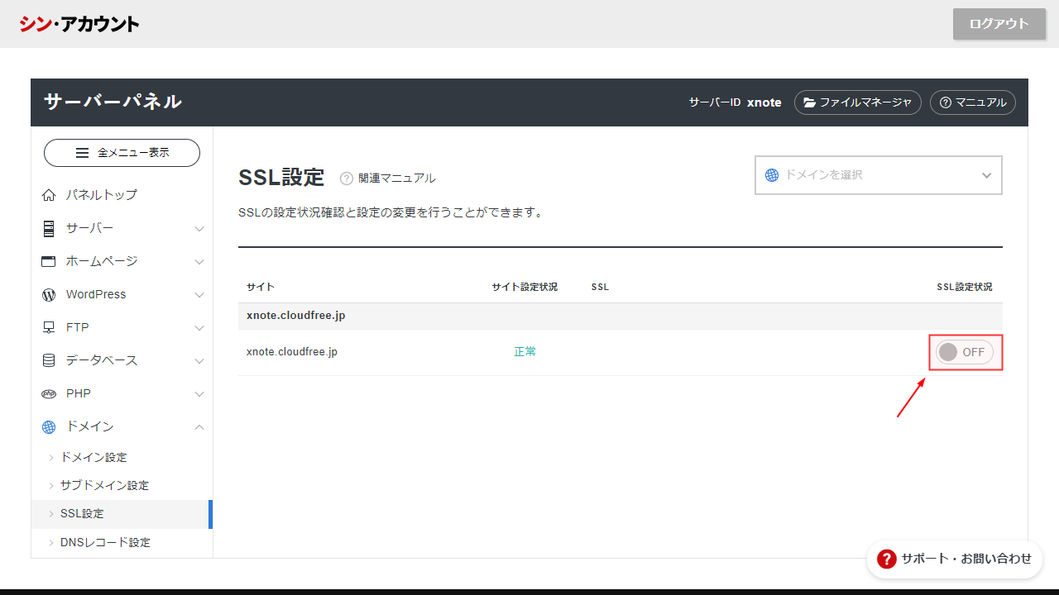Select SSL設定 submenu item
This screenshot has height=595, width=1059.
122,513
